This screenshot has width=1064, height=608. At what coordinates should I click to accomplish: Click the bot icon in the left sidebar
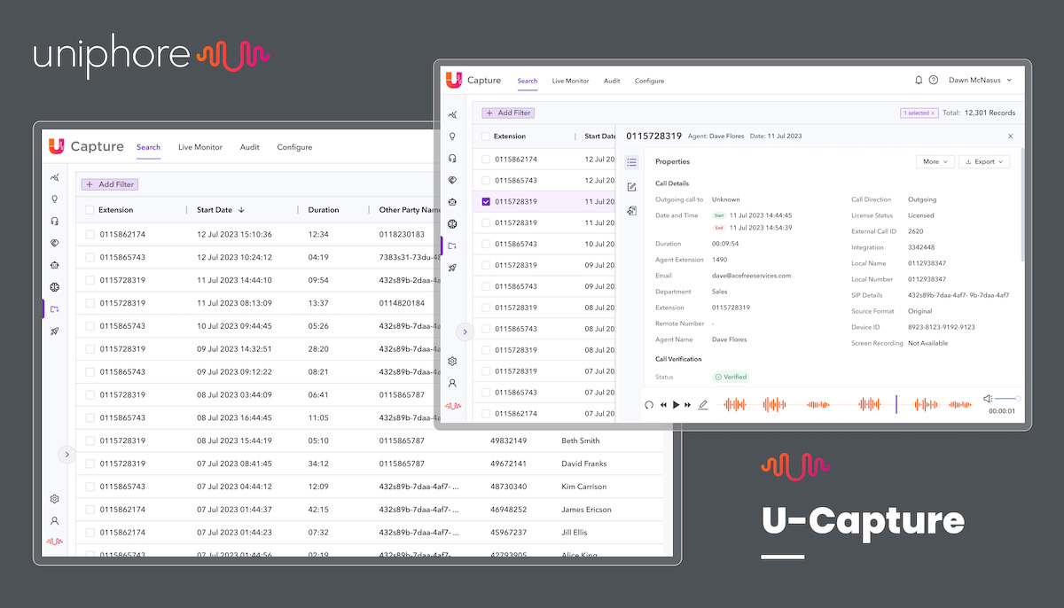point(452,201)
